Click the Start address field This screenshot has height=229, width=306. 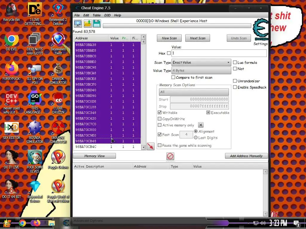199,99
